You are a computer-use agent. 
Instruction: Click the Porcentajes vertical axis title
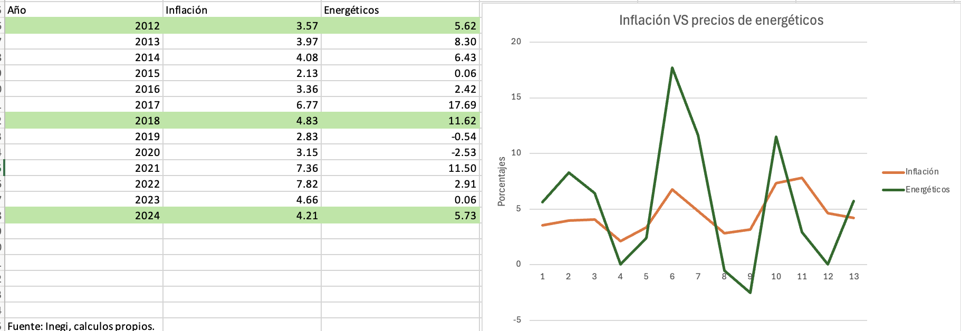[x=502, y=182]
